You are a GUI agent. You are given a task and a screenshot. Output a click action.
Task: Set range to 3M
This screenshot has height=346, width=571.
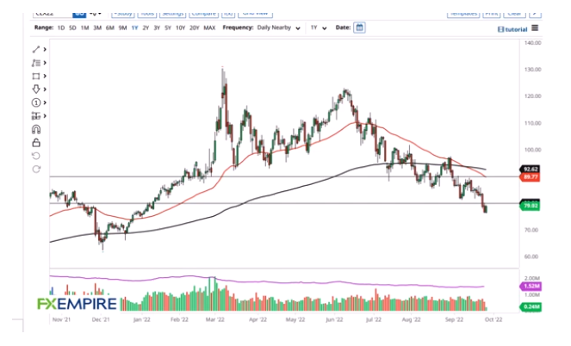coord(97,28)
